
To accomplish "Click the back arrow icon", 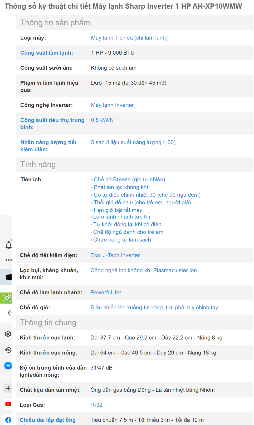I will point(9,313).
